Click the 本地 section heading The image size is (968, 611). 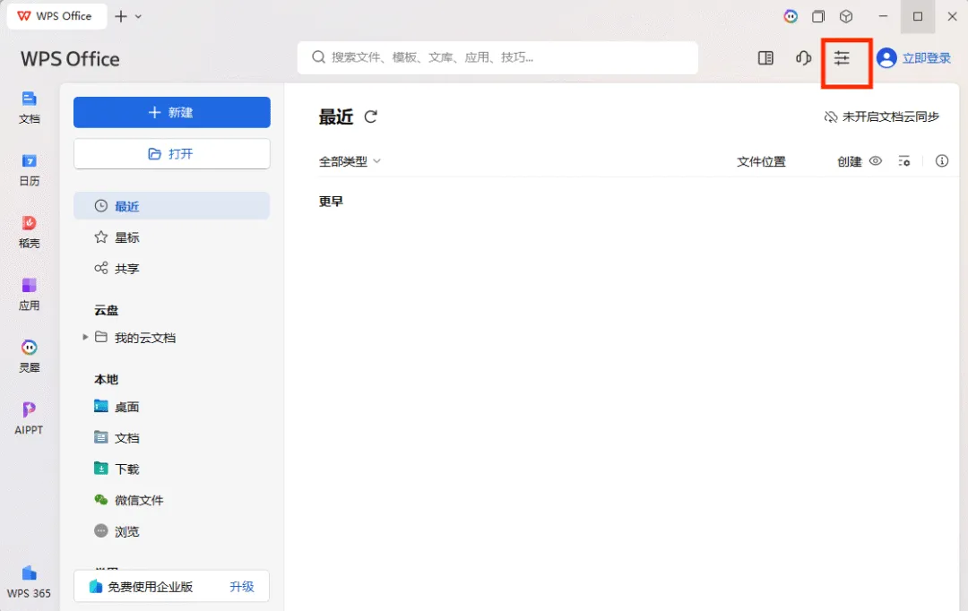106,379
